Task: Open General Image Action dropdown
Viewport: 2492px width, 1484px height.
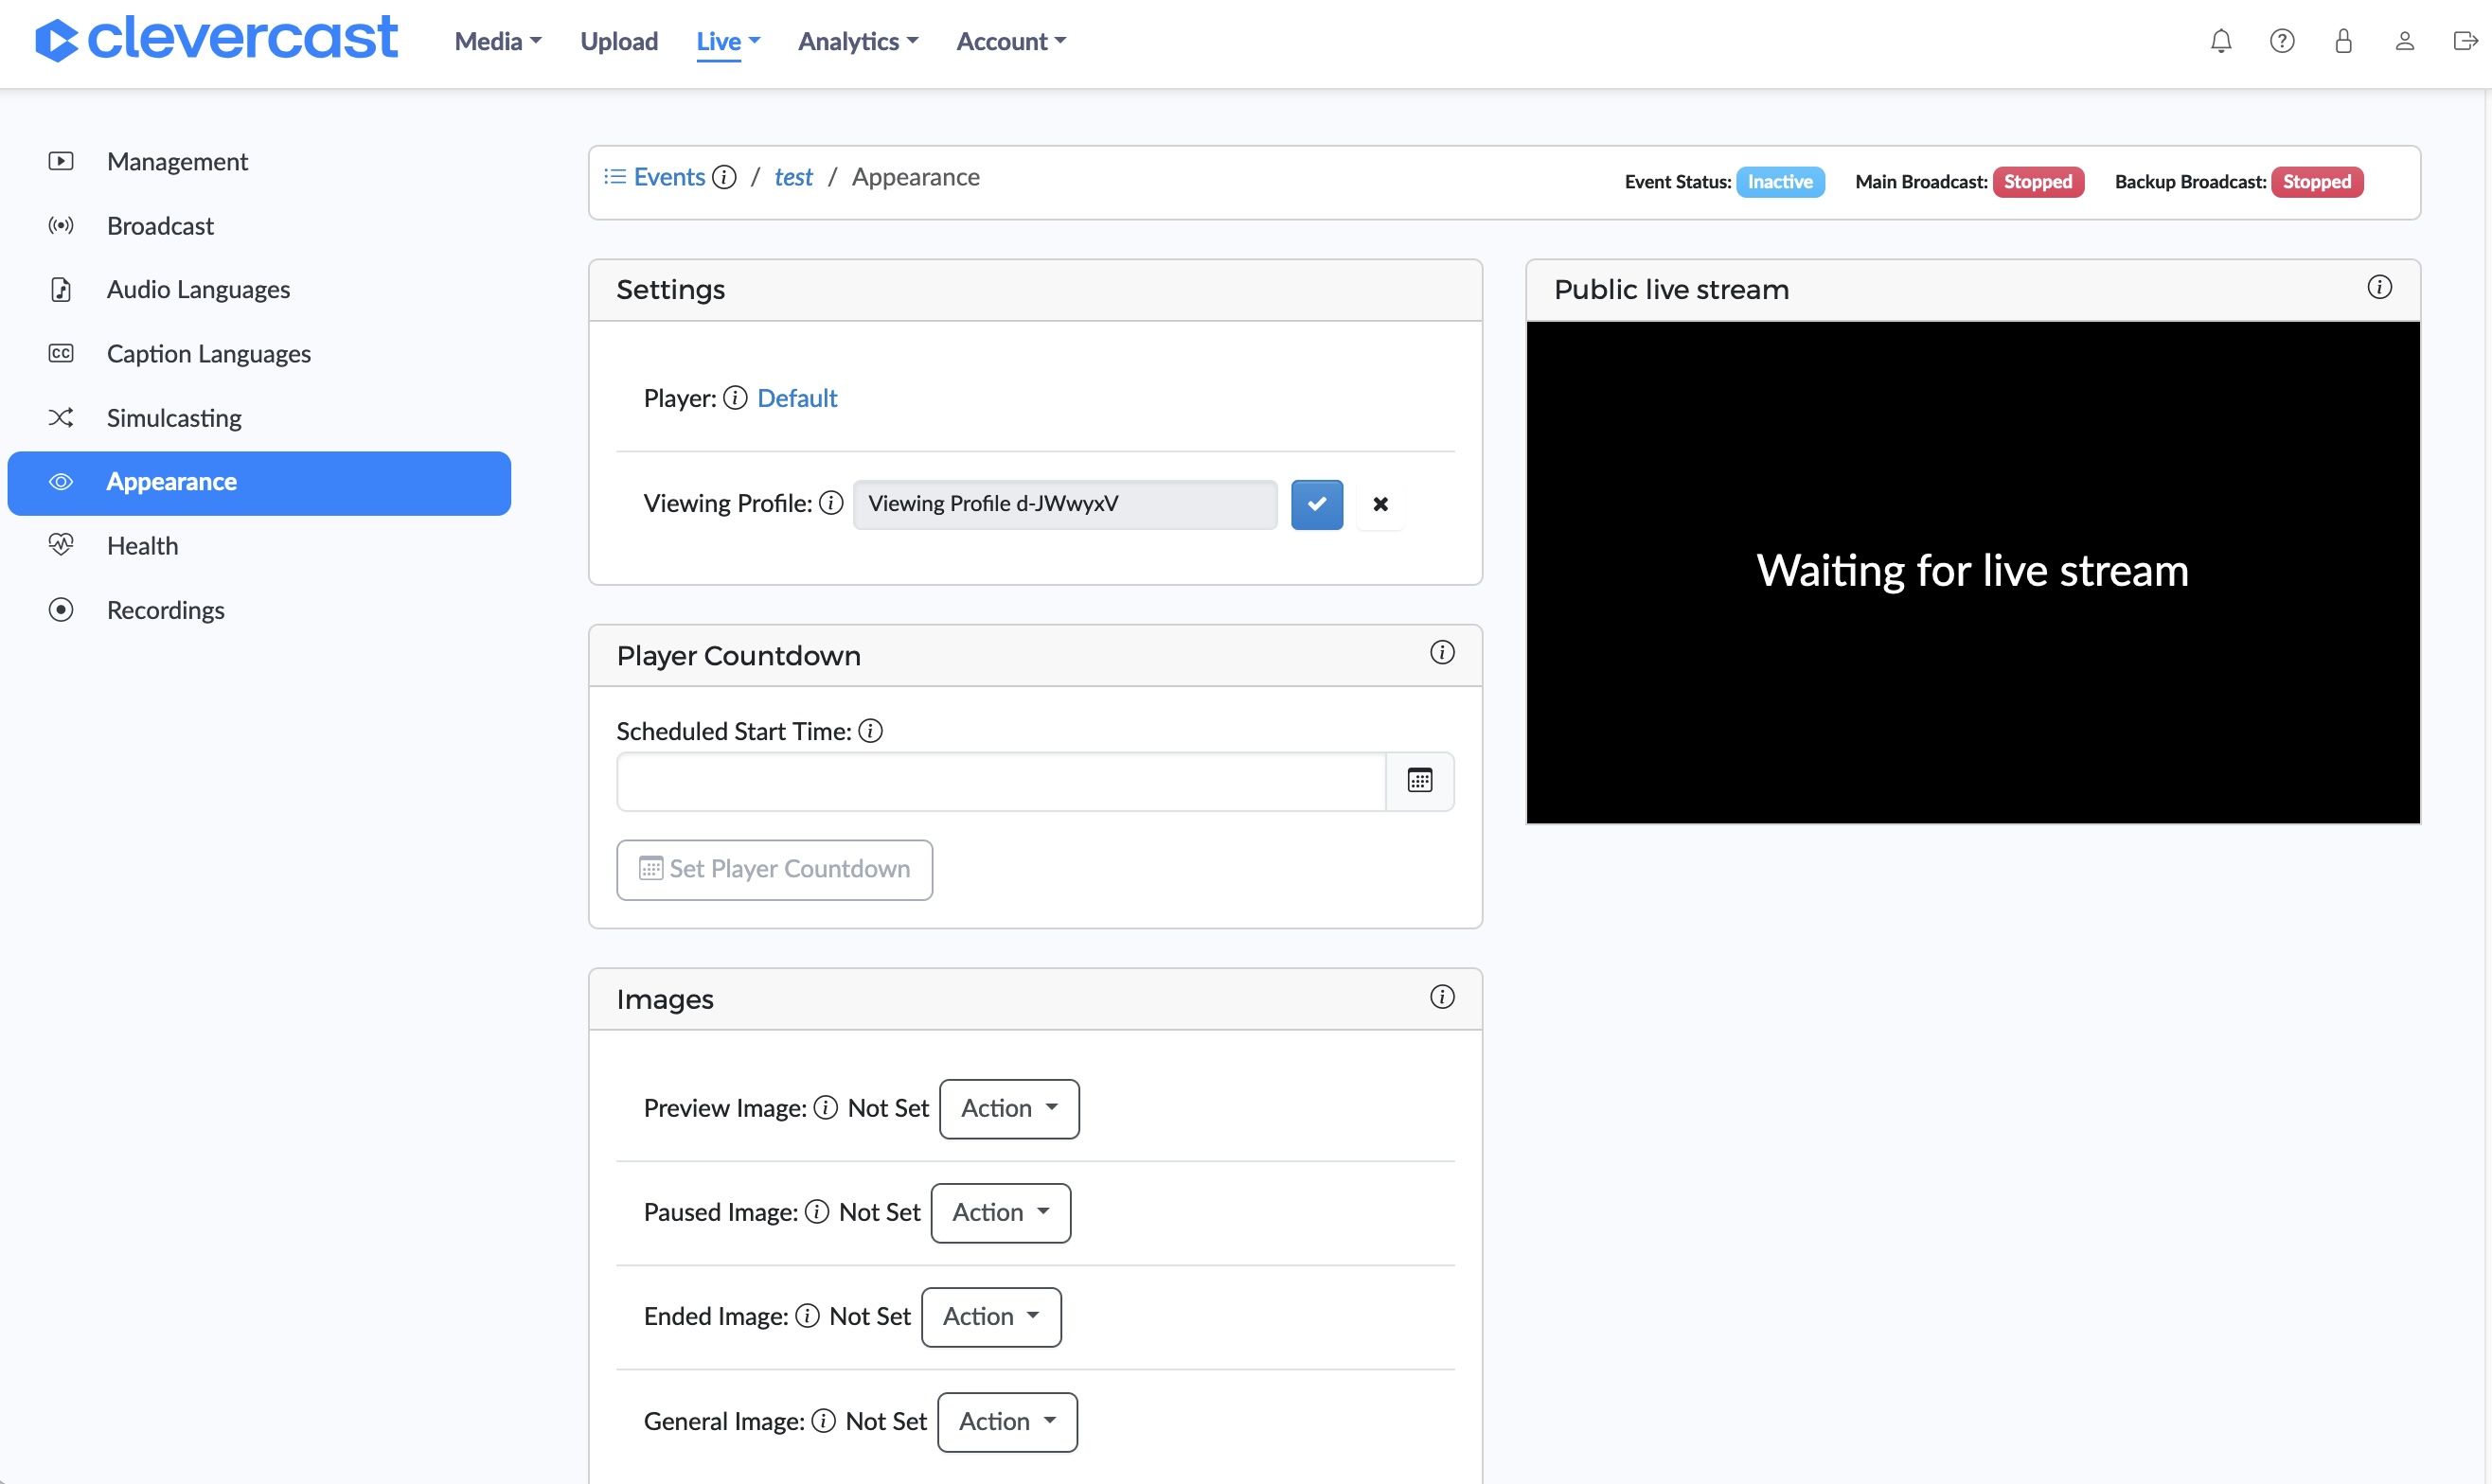Action: coord(1007,1421)
